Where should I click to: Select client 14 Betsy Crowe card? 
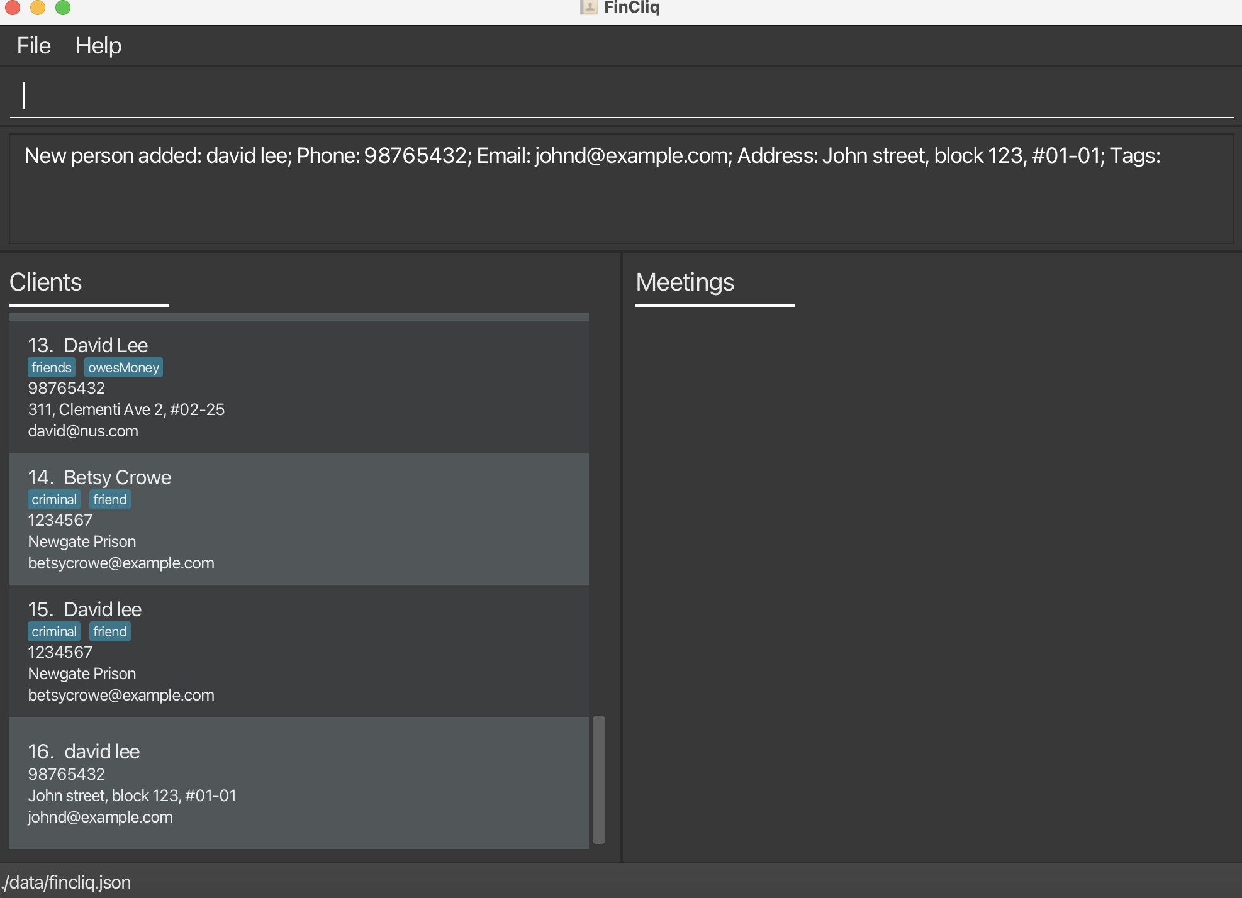[298, 519]
